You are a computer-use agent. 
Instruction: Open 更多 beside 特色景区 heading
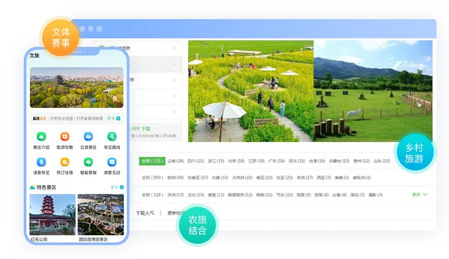(x=117, y=187)
